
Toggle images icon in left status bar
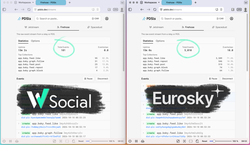pyautogui.click(x=54, y=141)
